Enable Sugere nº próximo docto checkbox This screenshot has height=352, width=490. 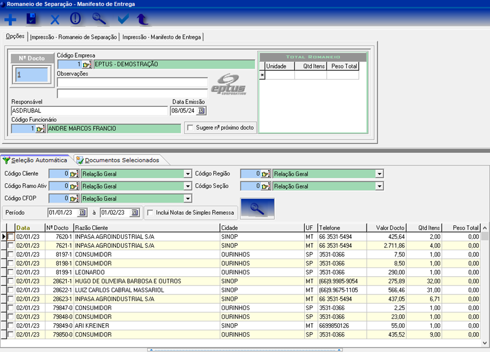[x=191, y=128]
